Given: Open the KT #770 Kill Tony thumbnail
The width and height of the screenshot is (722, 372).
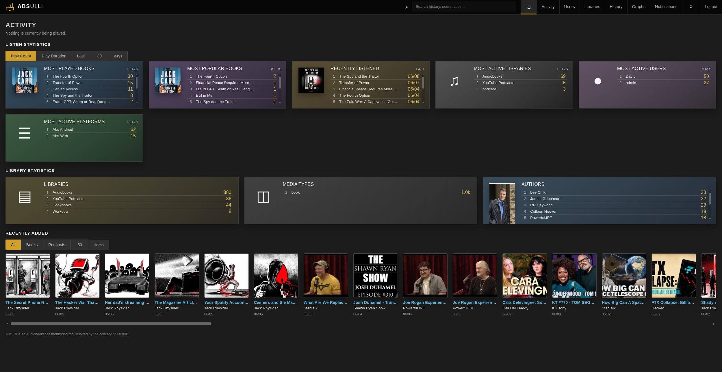Looking at the screenshot, I should (x=574, y=276).
